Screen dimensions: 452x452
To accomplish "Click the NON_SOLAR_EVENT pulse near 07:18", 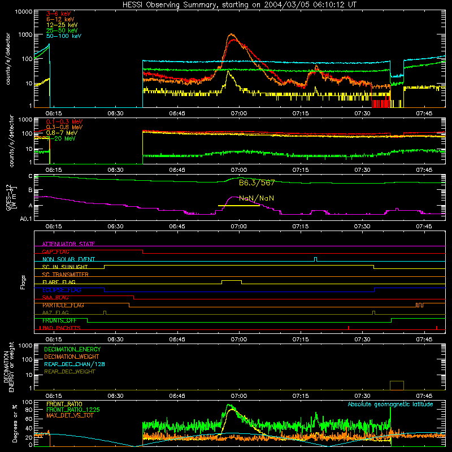I will click(316, 259).
